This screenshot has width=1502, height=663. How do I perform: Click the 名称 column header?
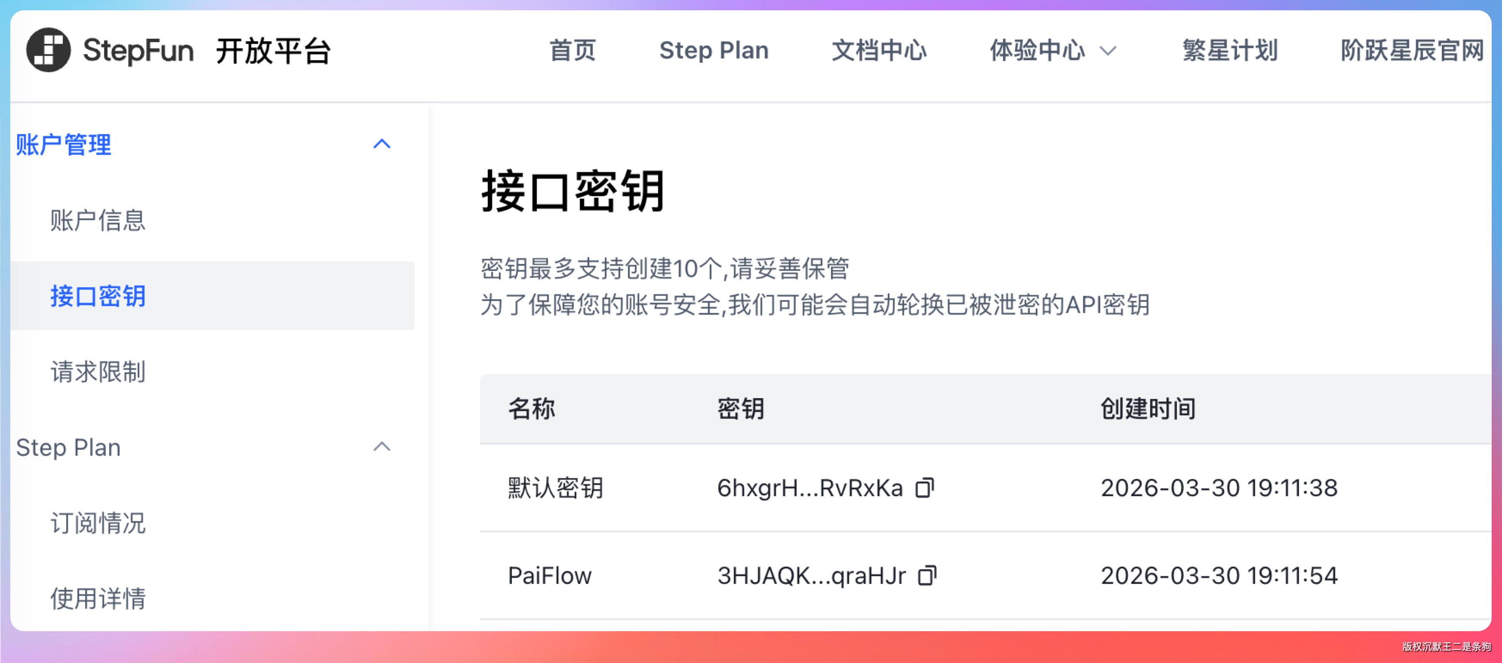(531, 408)
